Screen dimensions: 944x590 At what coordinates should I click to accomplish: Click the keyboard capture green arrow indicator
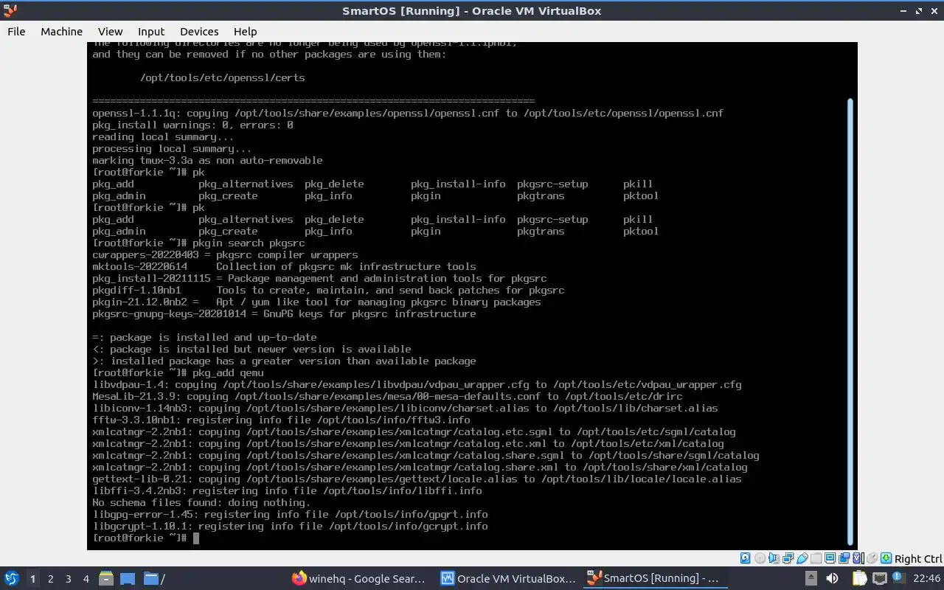(x=886, y=558)
